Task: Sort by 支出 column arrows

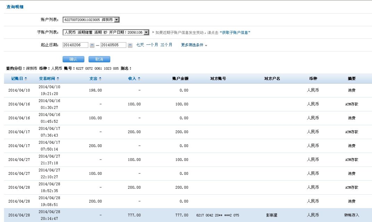Action: pos(100,79)
